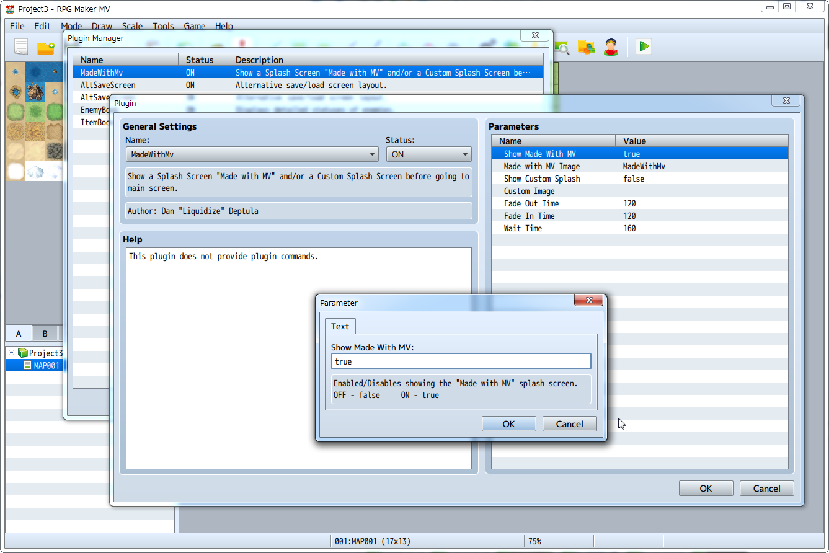829x553 pixels.
Task: Close the Parameter dialog with red X
Action: [x=588, y=301]
